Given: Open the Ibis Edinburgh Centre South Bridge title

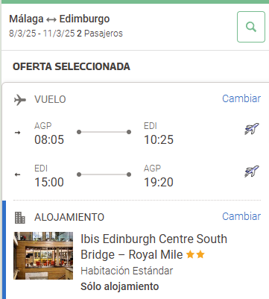Looking at the screenshot, I should (154, 247).
